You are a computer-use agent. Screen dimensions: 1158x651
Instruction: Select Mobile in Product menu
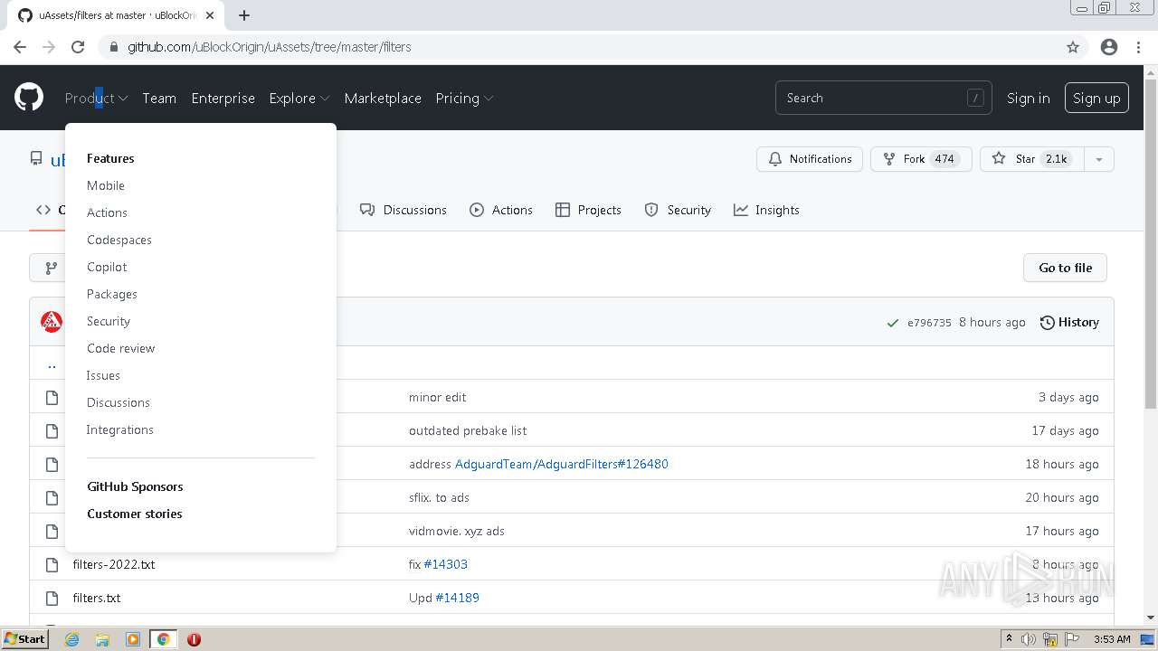click(106, 185)
